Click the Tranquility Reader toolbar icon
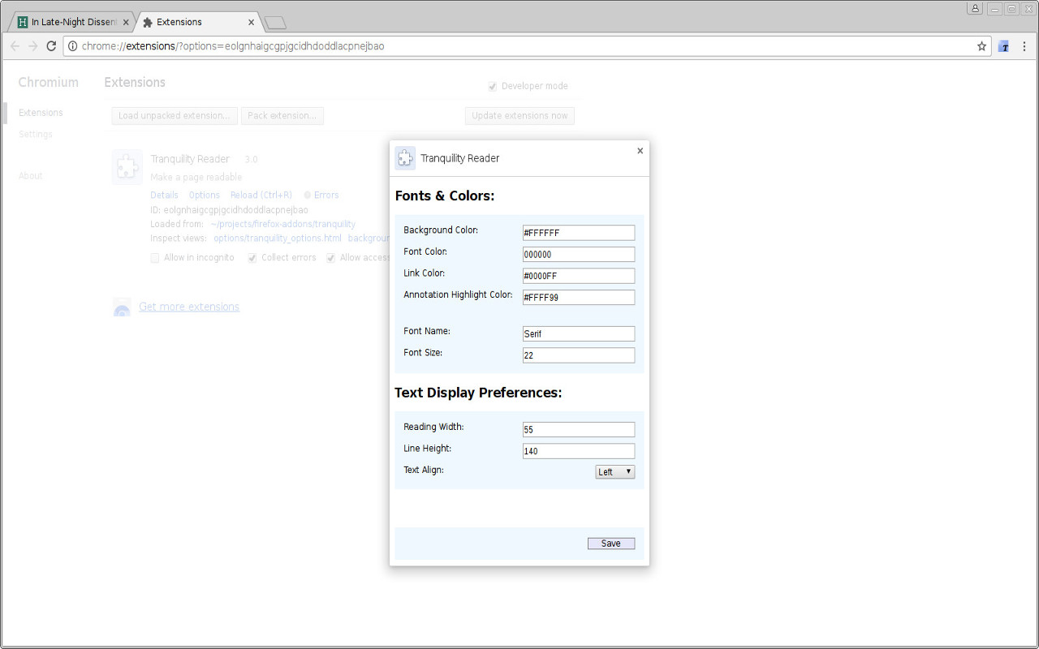The width and height of the screenshot is (1039, 649). point(1004,46)
